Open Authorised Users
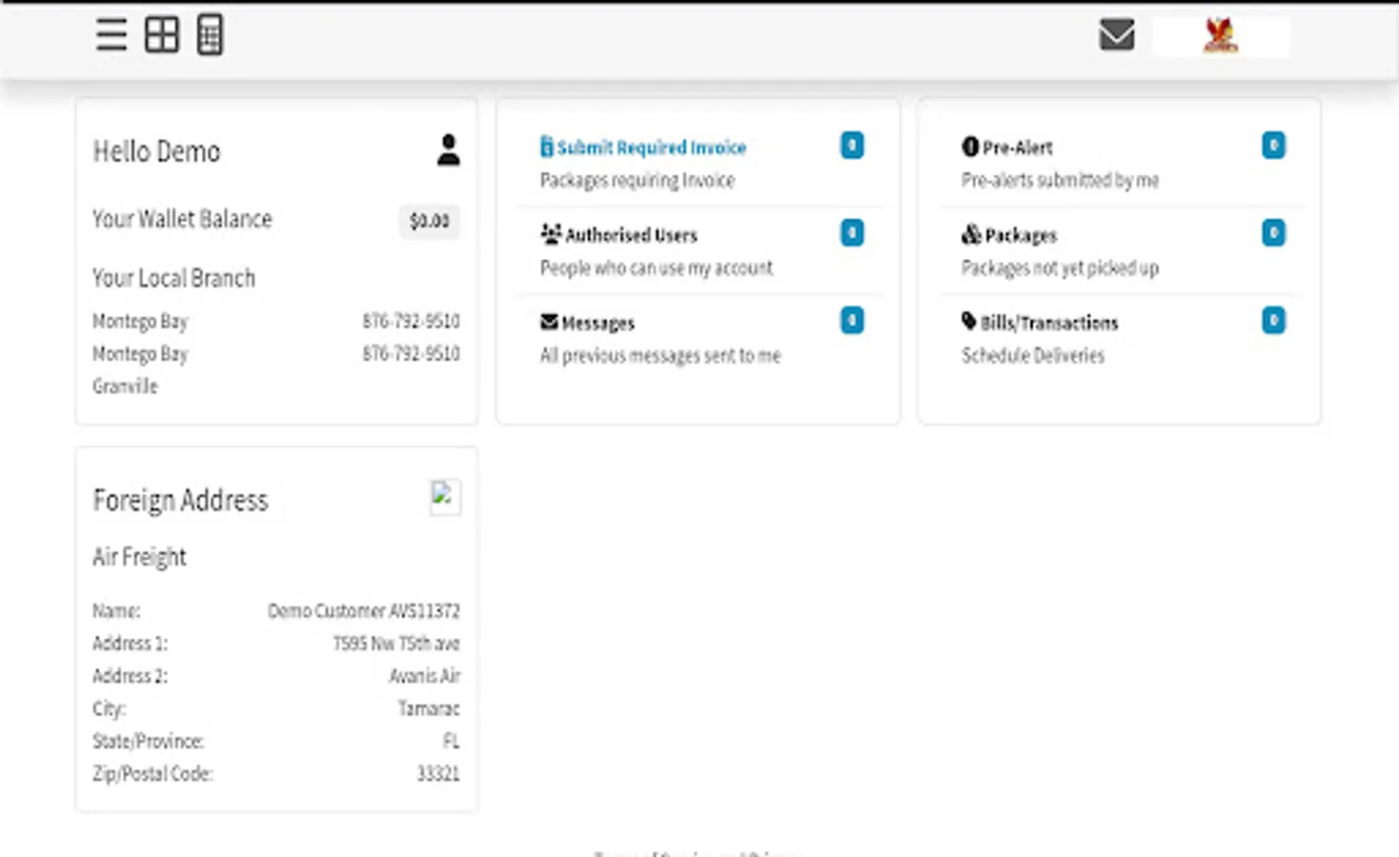The image size is (1399, 857). 631,235
